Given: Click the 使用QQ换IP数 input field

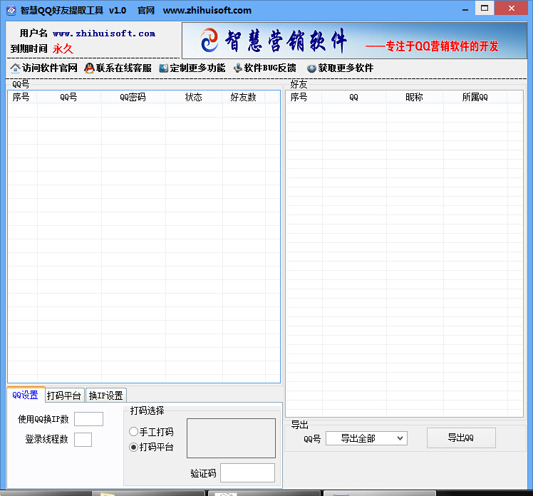Looking at the screenshot, I should pos(88,419).
